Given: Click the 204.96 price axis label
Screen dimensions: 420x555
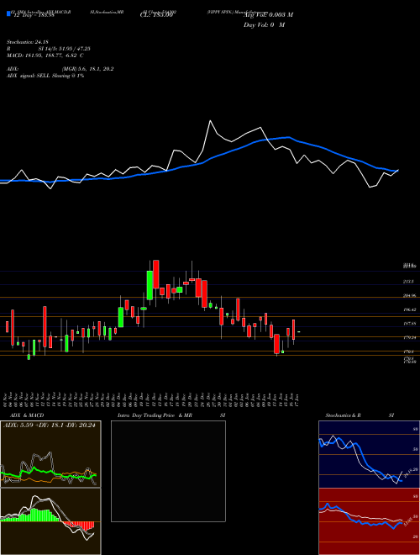Looking at the screenshot, I should pos(409,295).
